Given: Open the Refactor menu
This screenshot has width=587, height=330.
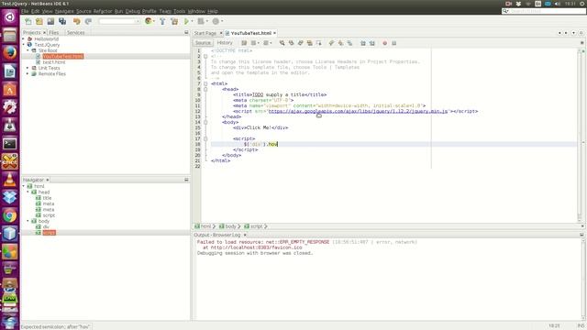Looking at the screenshot, I should (103, 11).
